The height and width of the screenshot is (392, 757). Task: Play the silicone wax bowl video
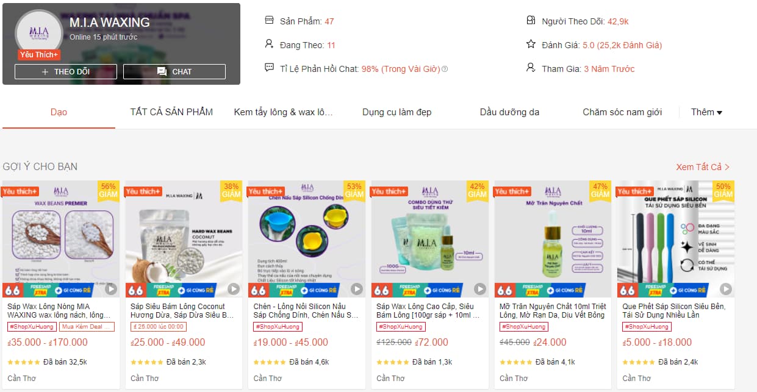coord(357,289)
